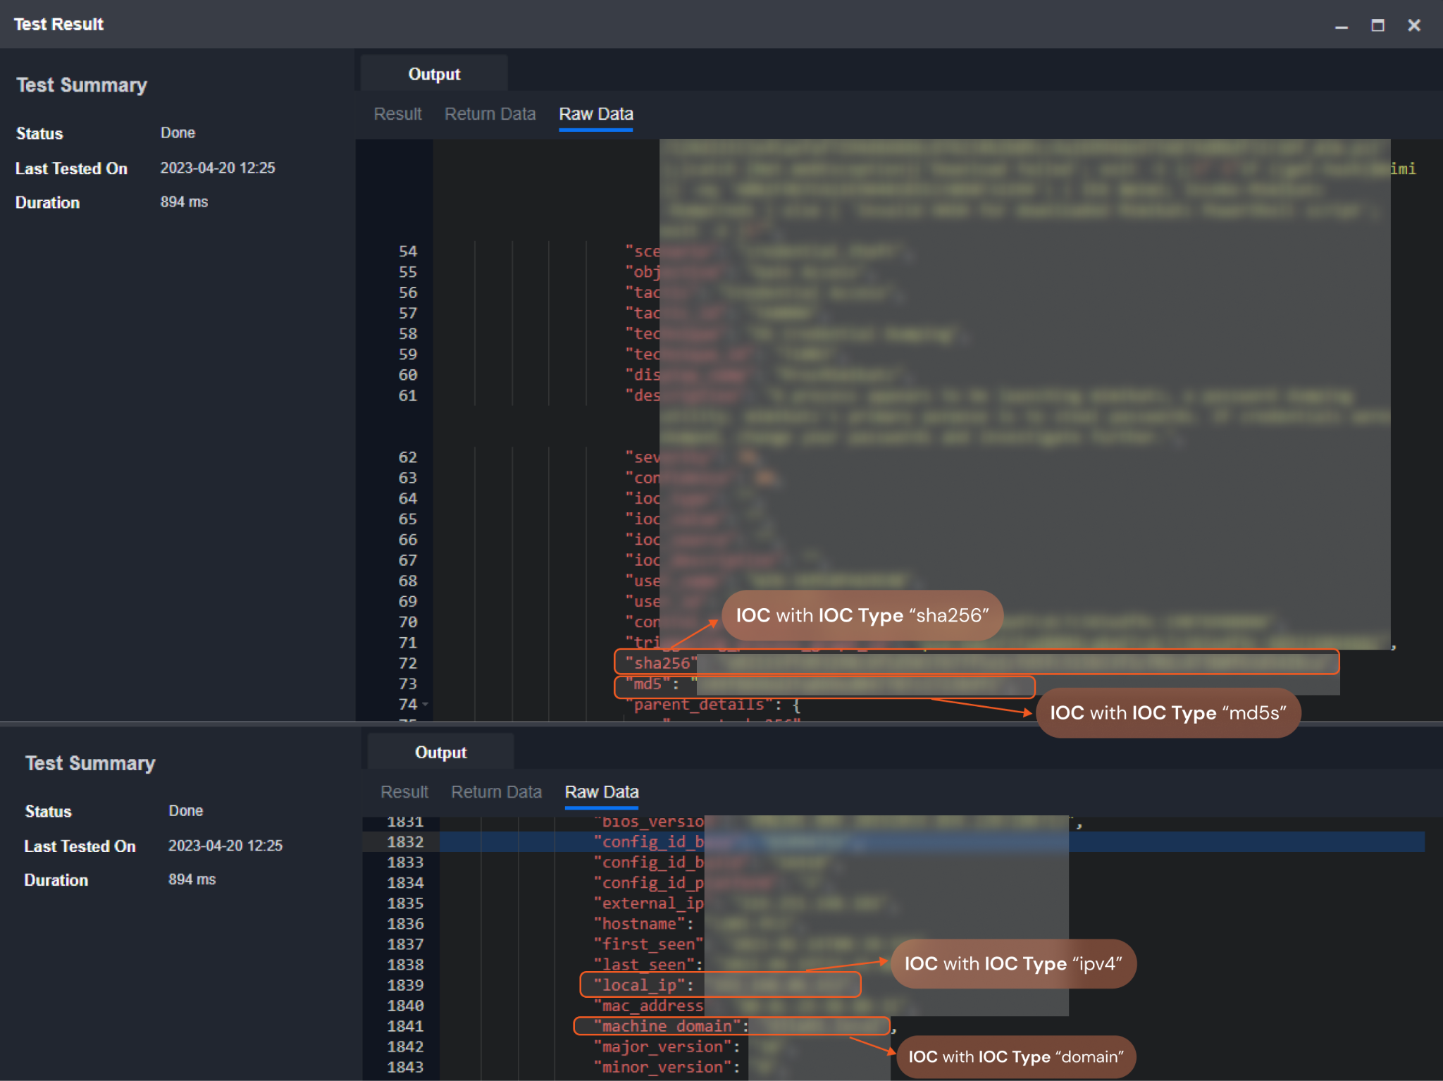
Task: Open the upper Output tab
Action: pos(434,74)
